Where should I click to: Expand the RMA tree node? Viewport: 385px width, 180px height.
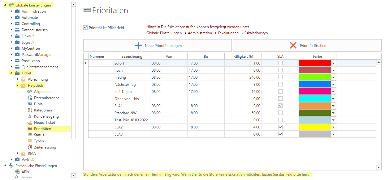(18, 153)
